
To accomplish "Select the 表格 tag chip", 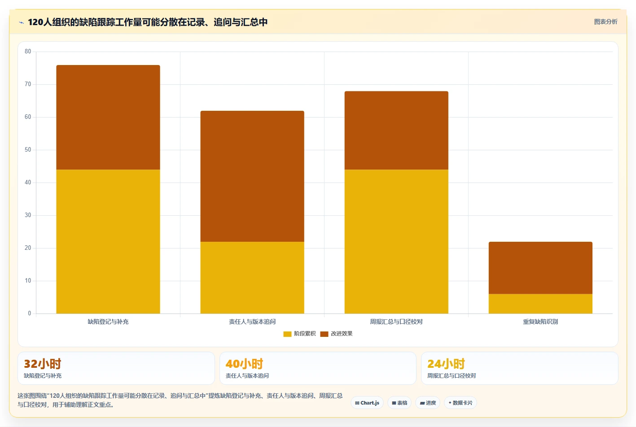I will [x=399, y=403].
